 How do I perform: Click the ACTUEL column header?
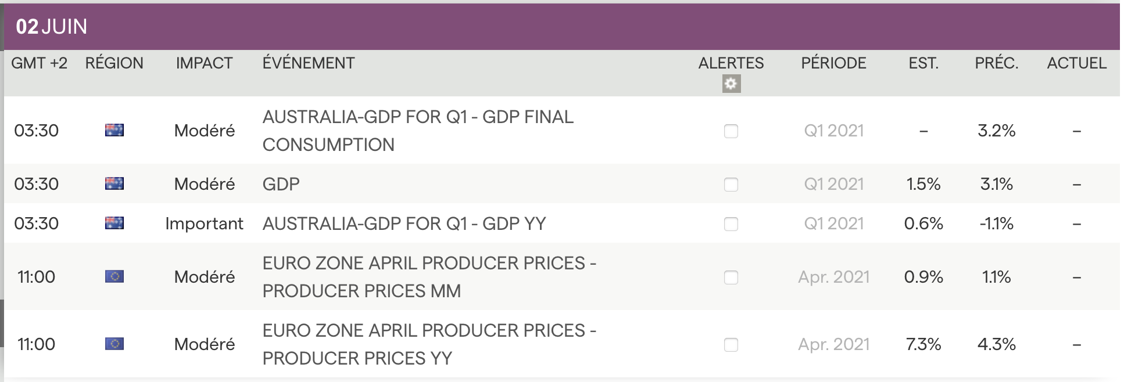pos(1076,63)
